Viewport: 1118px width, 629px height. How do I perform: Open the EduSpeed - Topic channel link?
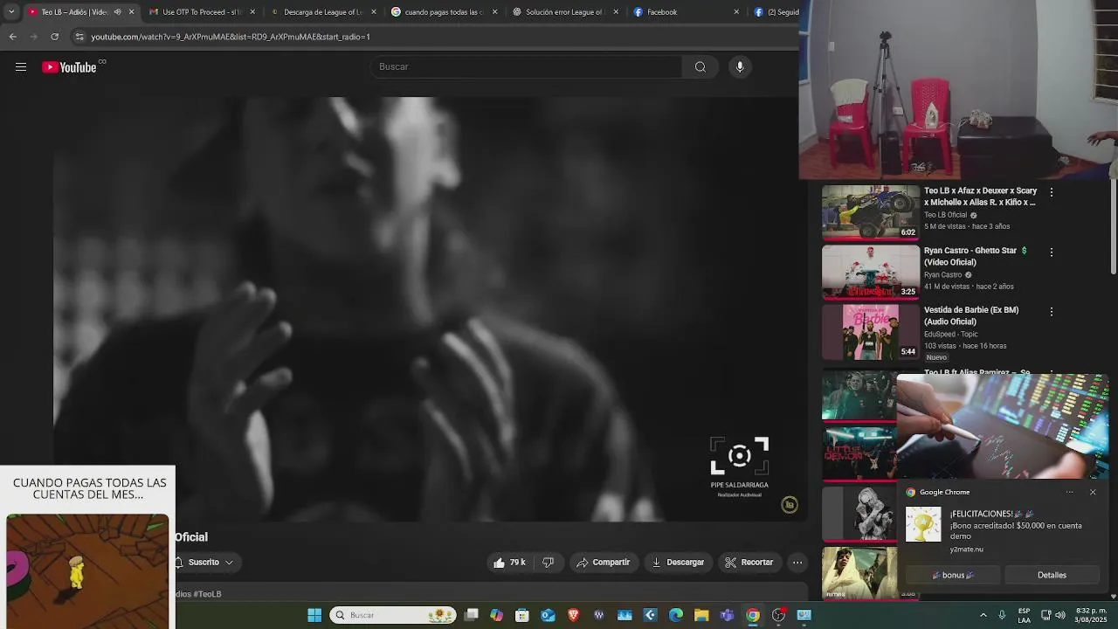point(952,334)
